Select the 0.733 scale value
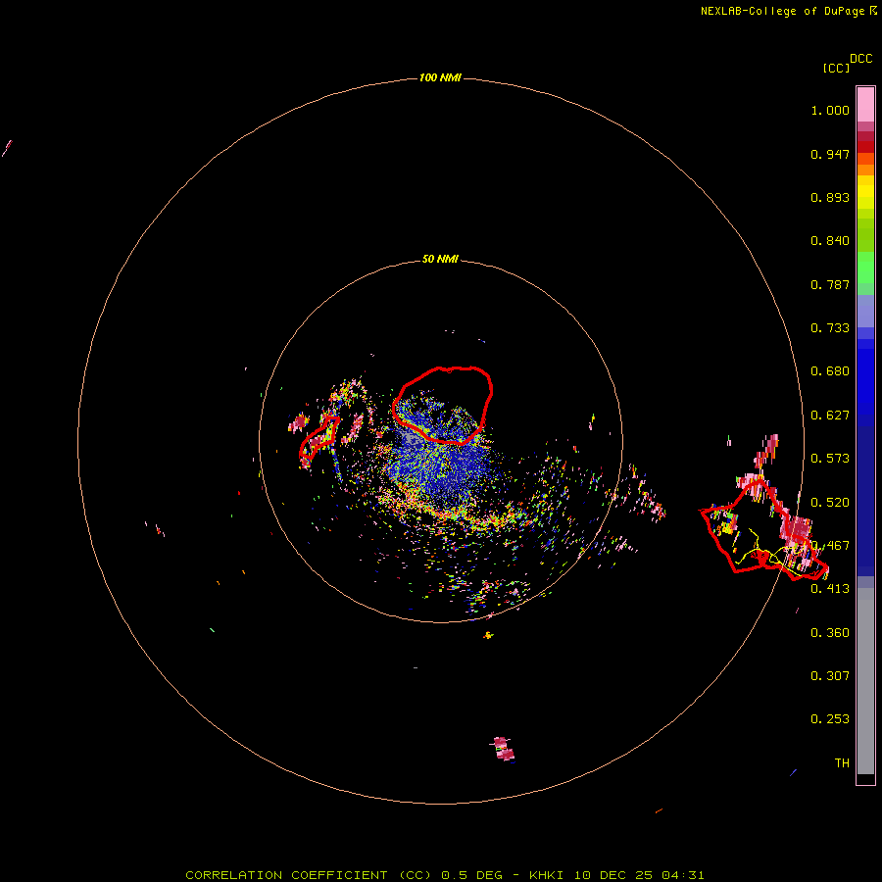 (x=830, y=328)
